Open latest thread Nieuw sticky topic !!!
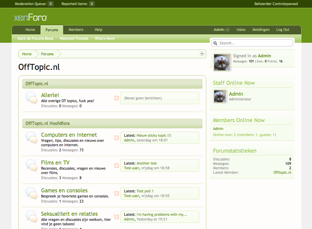This screenshot has width=312, height=229. tap(154, 135)
